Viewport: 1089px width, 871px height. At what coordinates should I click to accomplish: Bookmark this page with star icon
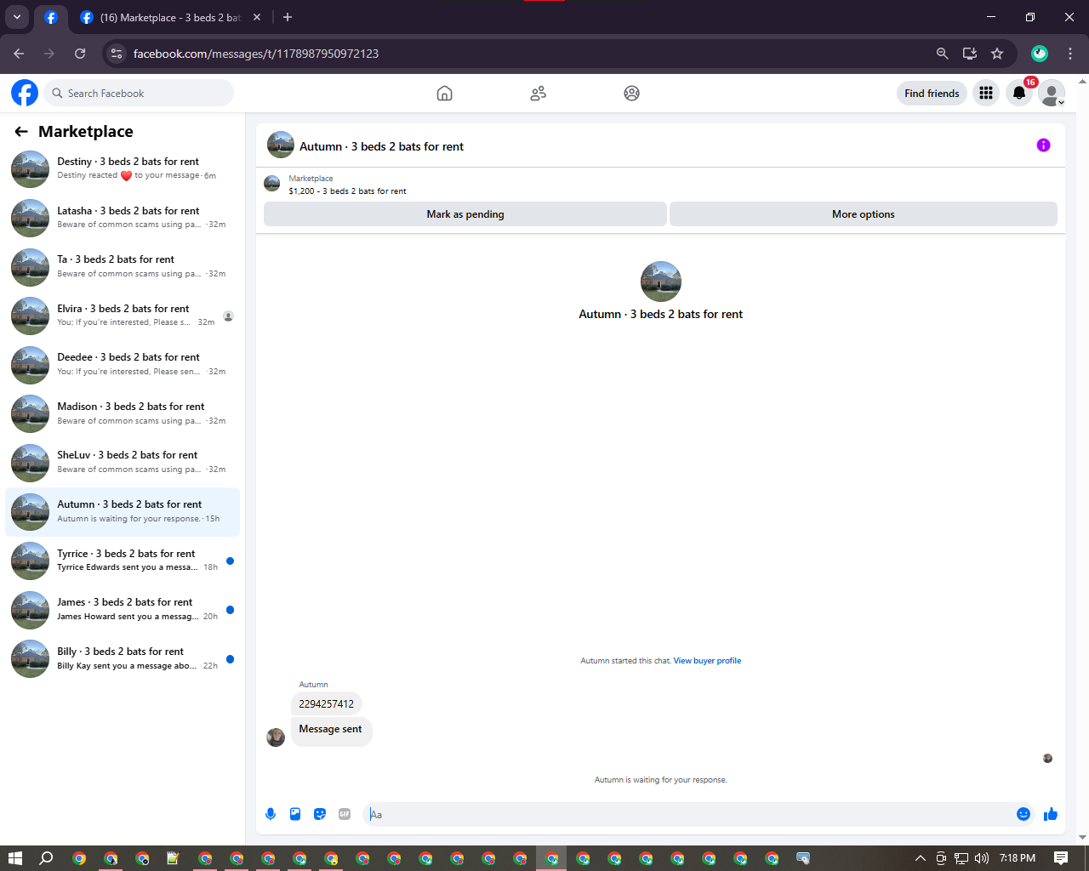click(997, 54)
